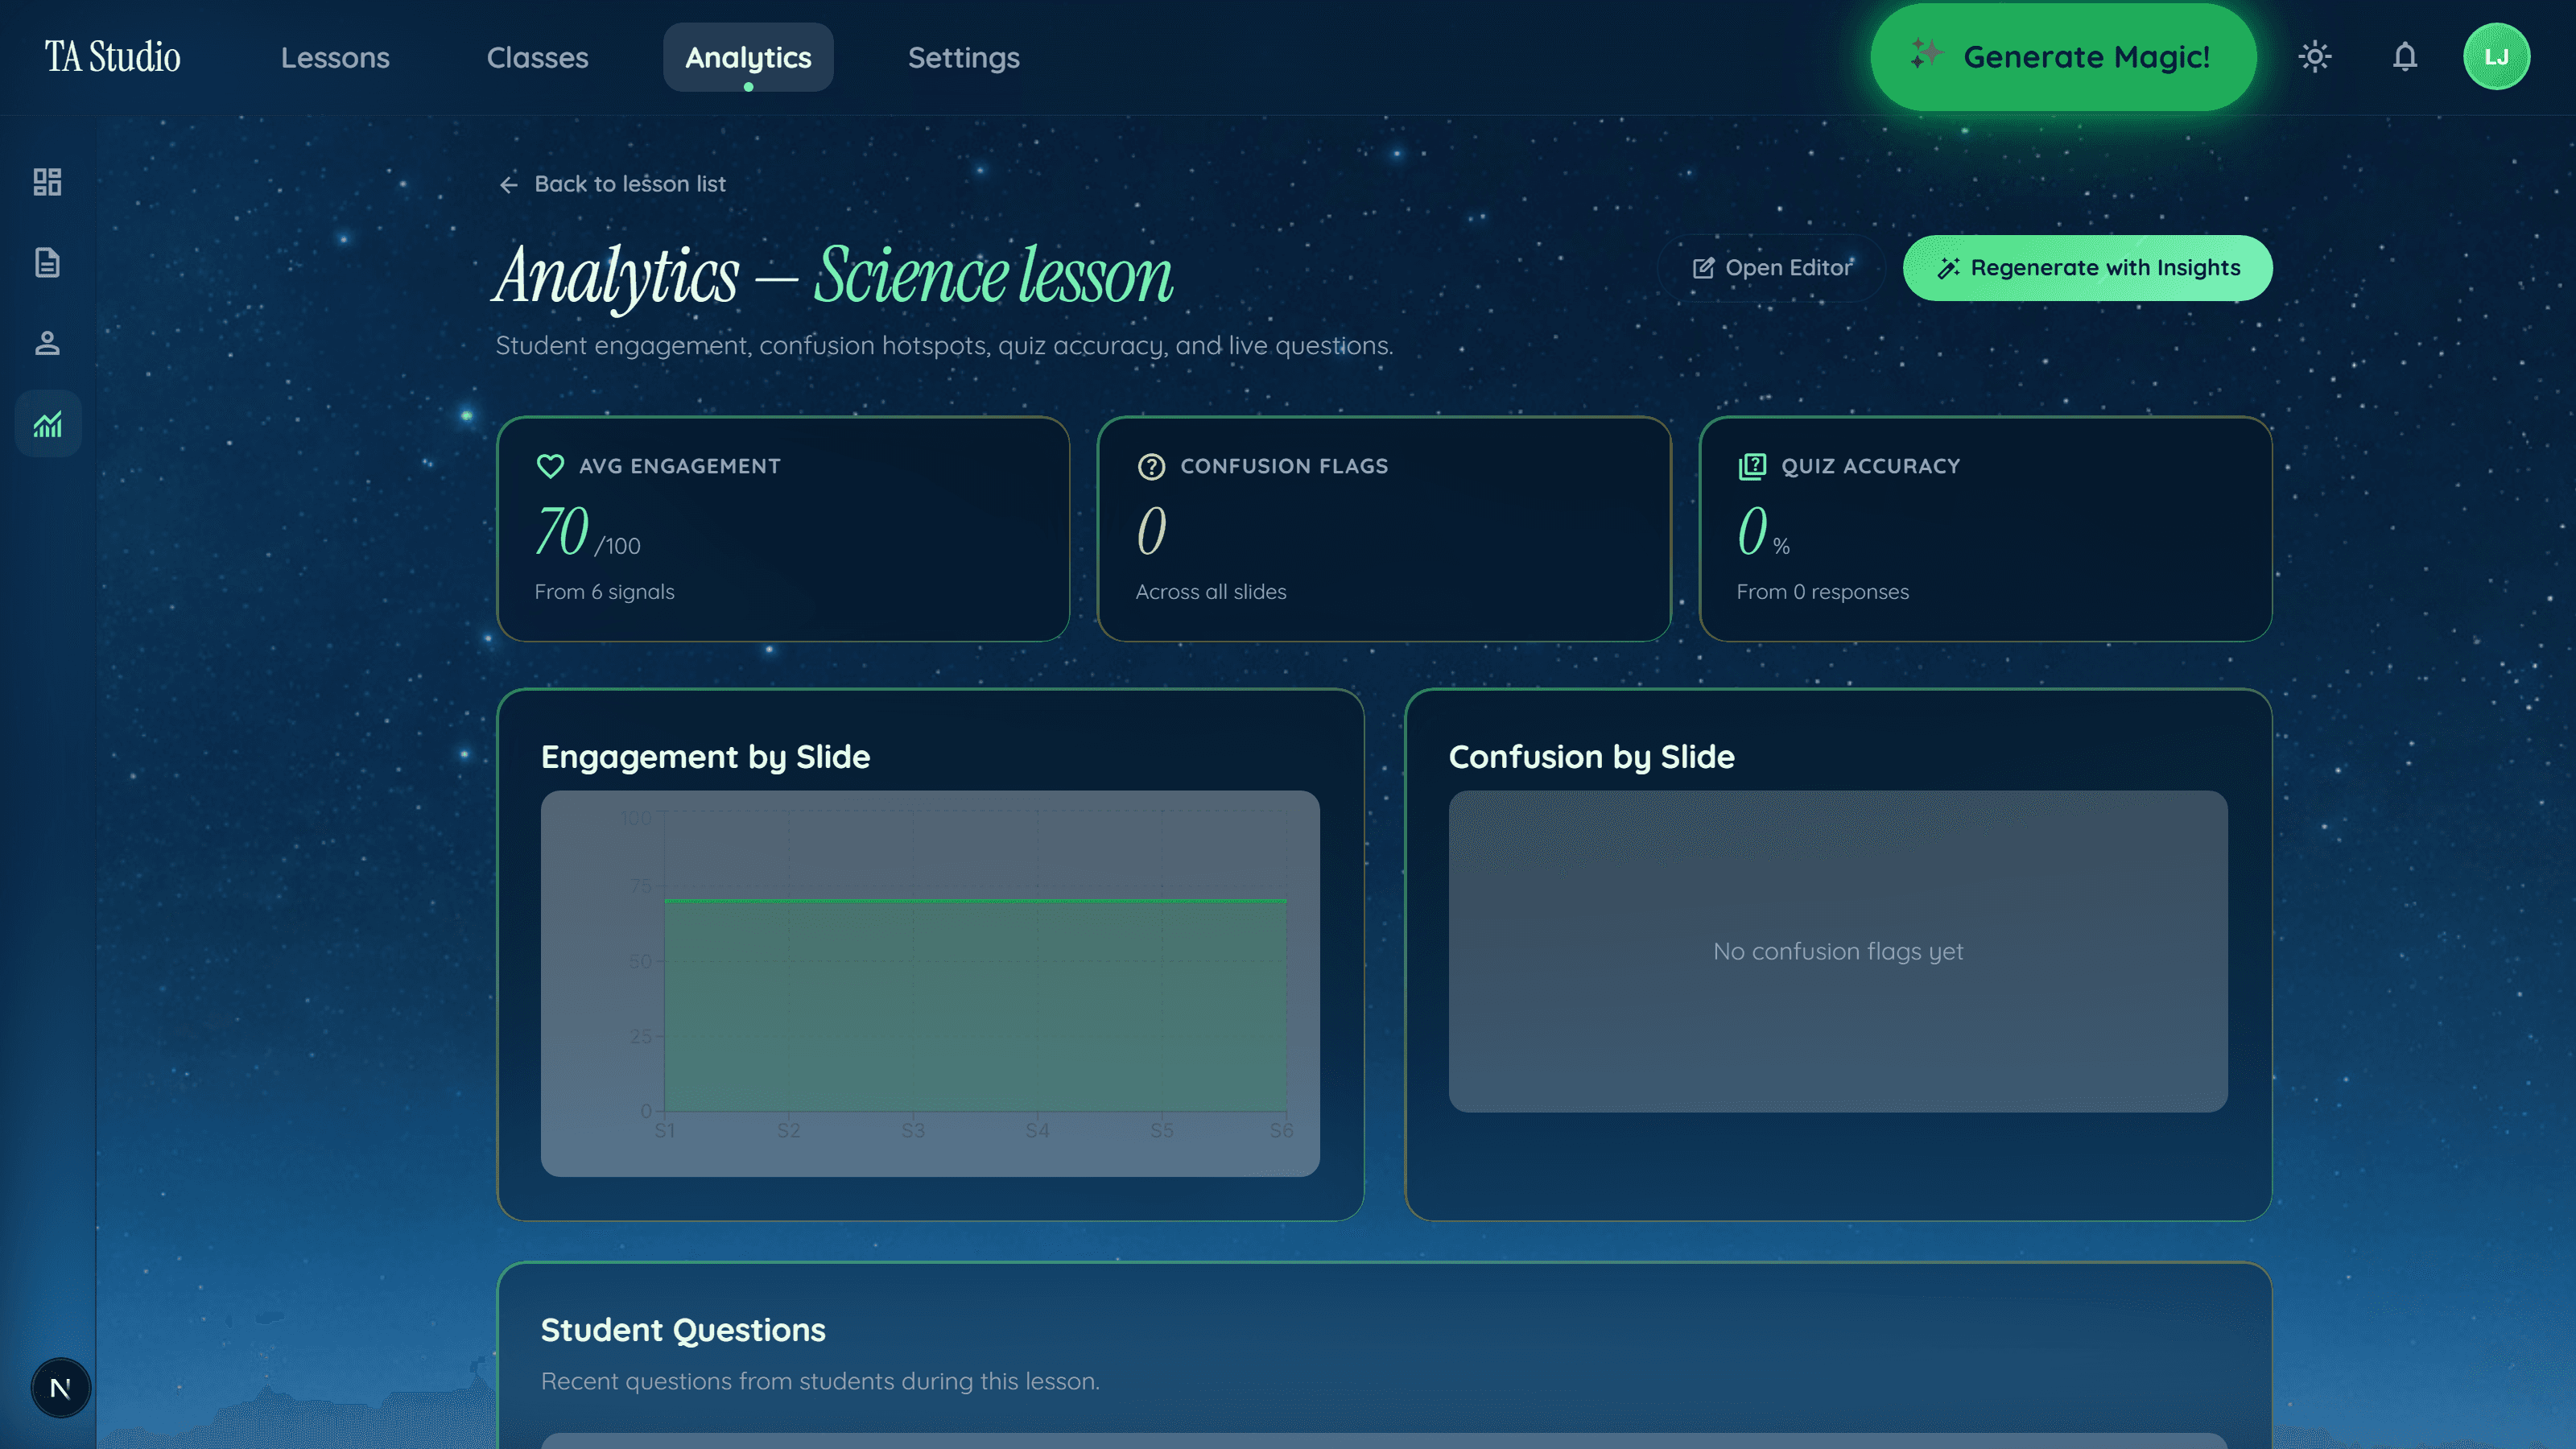Click the round N badge at bottom left
The width and height of the screenshot is (2576, 1449).
[60, 1388]
